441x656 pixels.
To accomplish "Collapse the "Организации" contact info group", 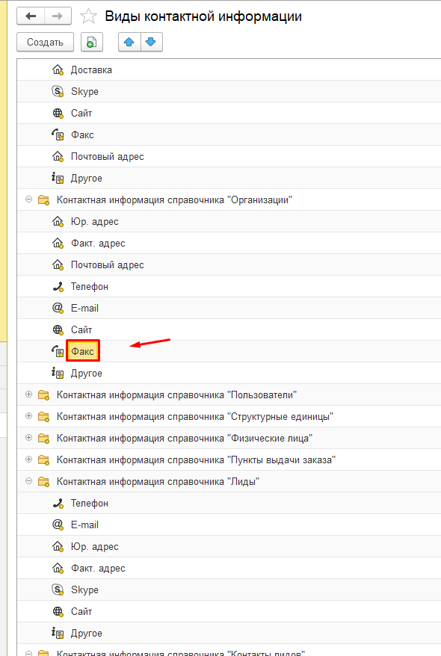I will [x=28, y=199].
